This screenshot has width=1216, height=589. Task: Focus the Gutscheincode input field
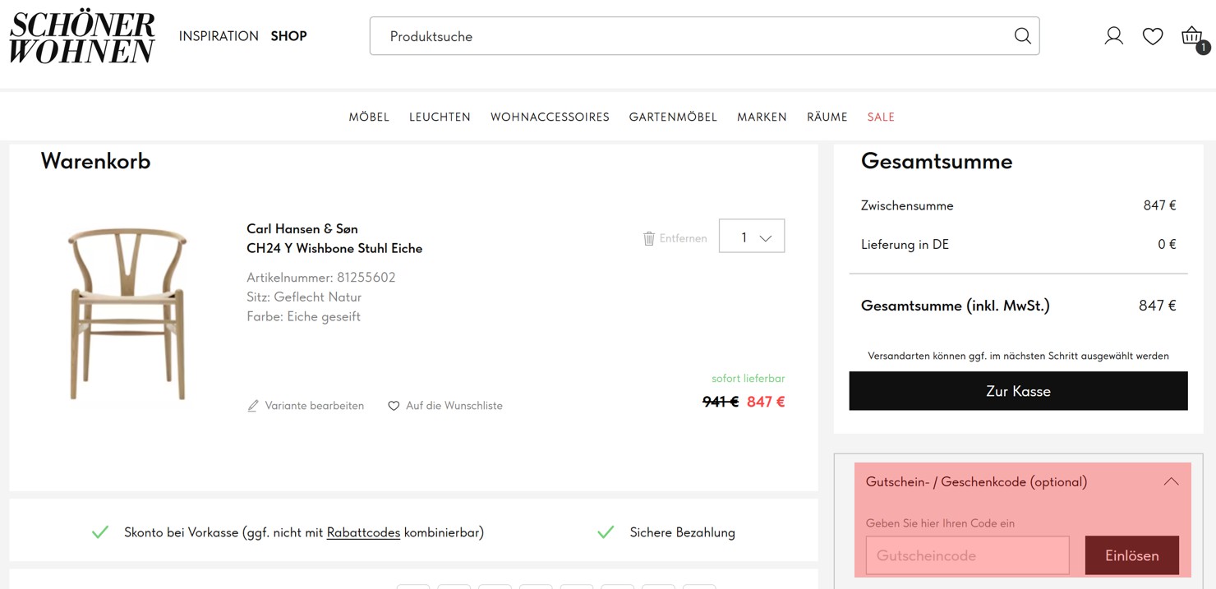tap(968, 555)
